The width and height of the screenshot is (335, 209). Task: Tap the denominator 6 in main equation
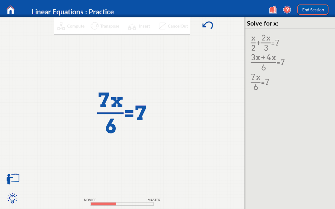[x=110, y=127]
